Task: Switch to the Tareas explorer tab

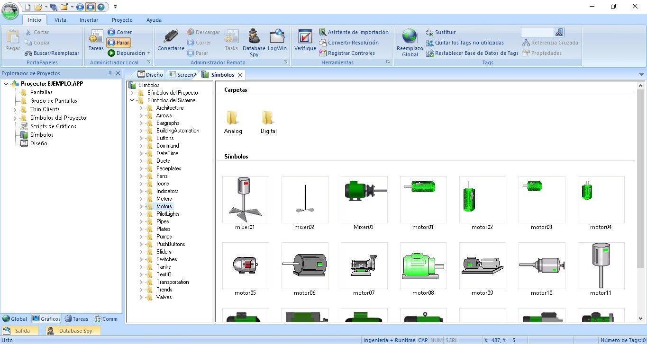Action: pyautogui.click(x=77, y=319)
